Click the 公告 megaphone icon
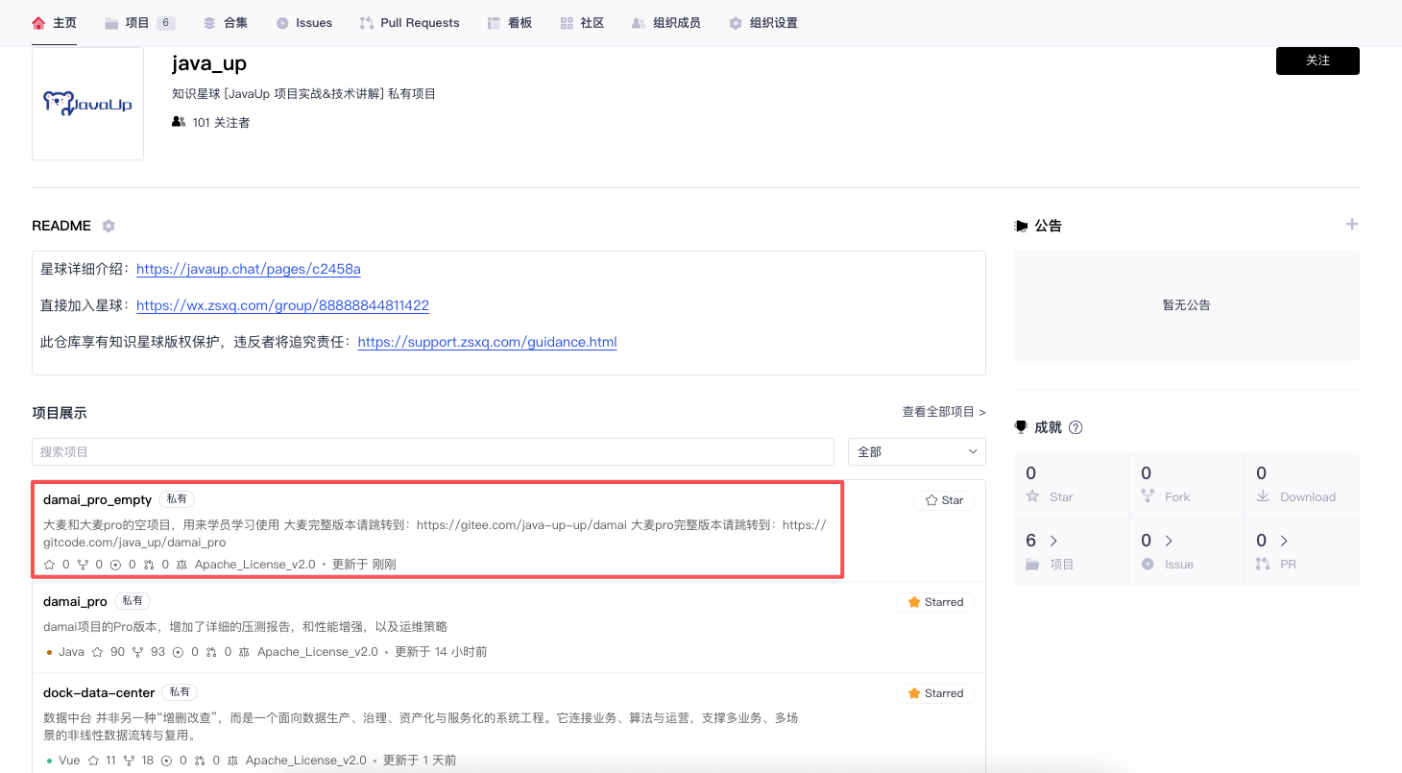 tap(1022, 226)
